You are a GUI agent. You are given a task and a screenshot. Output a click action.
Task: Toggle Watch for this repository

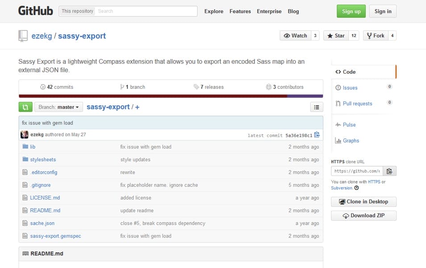295,35
